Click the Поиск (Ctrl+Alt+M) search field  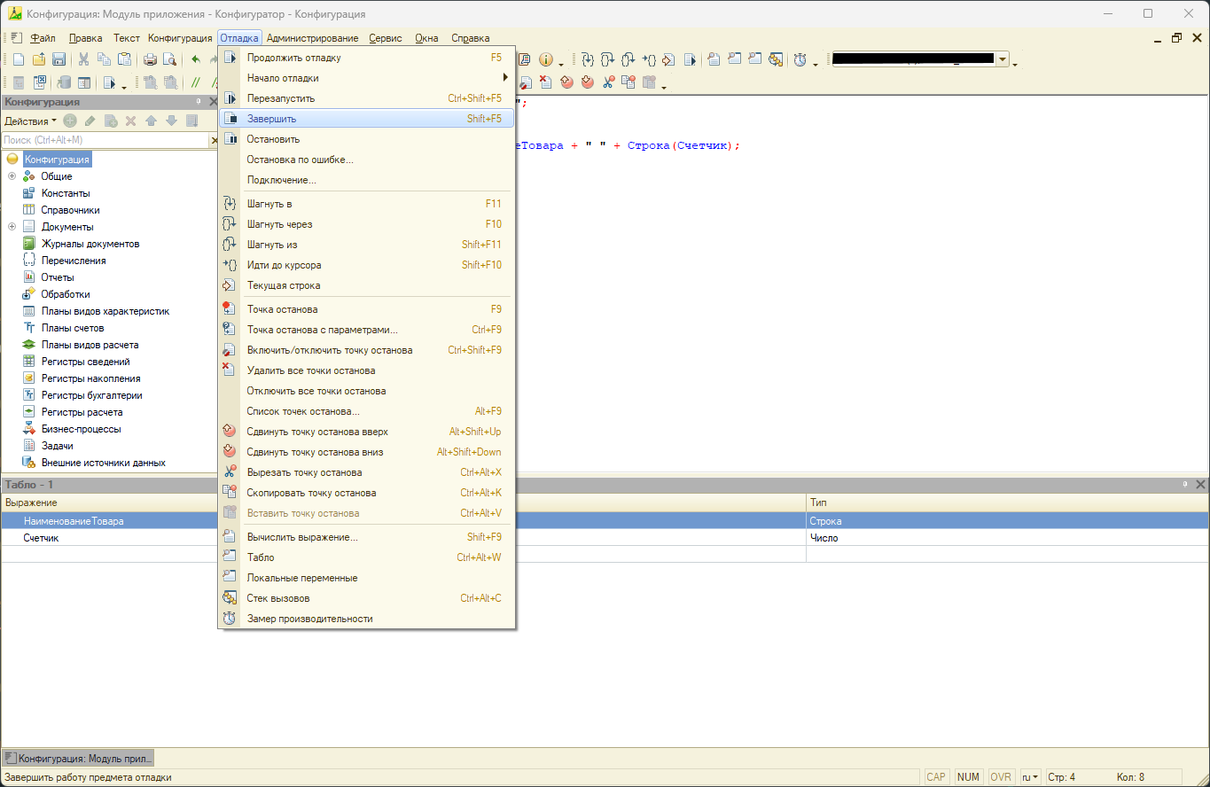pyautogui.click(x=105, y=140)
